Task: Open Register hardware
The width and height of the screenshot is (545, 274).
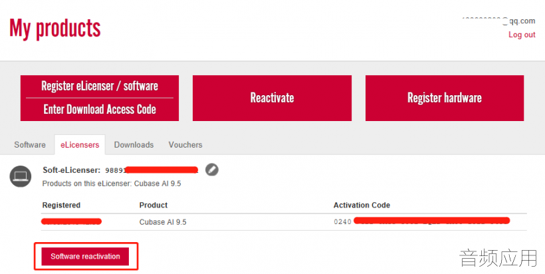Action: (444, 98)
